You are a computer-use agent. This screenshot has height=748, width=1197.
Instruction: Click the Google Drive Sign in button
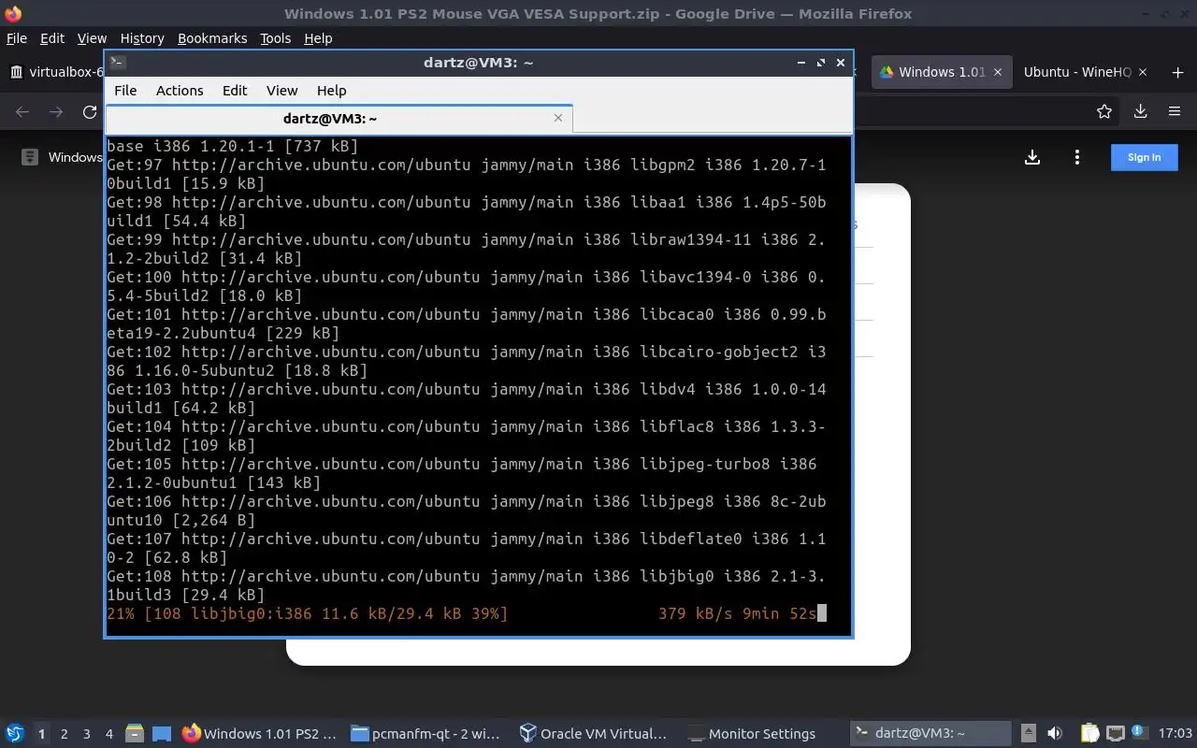click(1144, 157)
